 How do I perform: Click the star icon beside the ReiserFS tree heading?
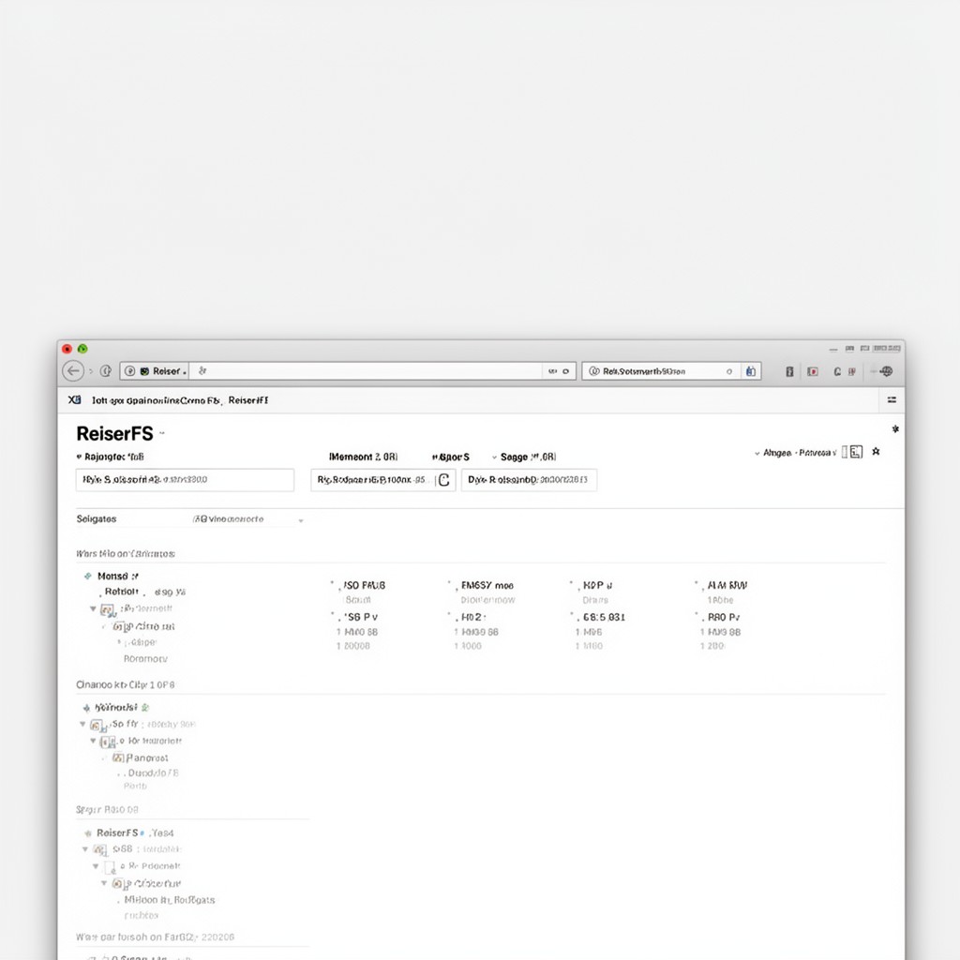click(x=87, y=833)
